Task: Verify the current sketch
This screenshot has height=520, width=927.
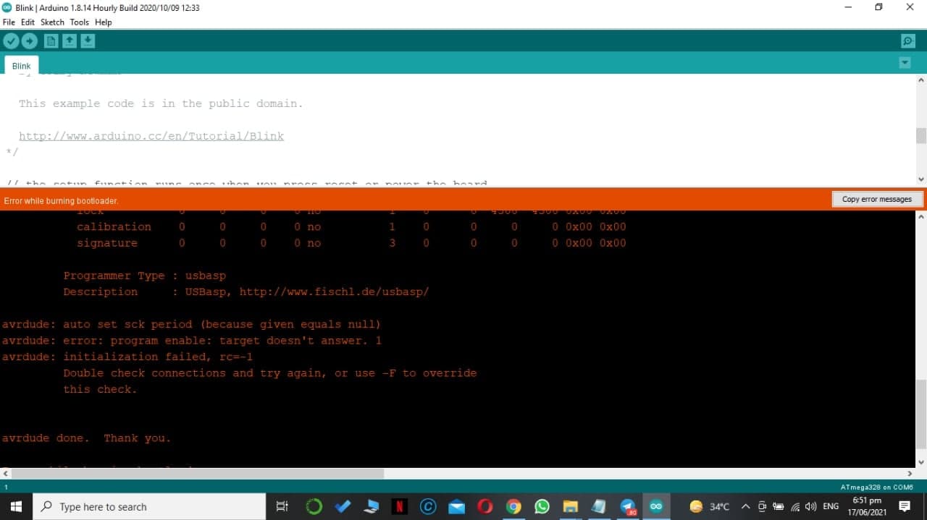Action: point(11,41)
